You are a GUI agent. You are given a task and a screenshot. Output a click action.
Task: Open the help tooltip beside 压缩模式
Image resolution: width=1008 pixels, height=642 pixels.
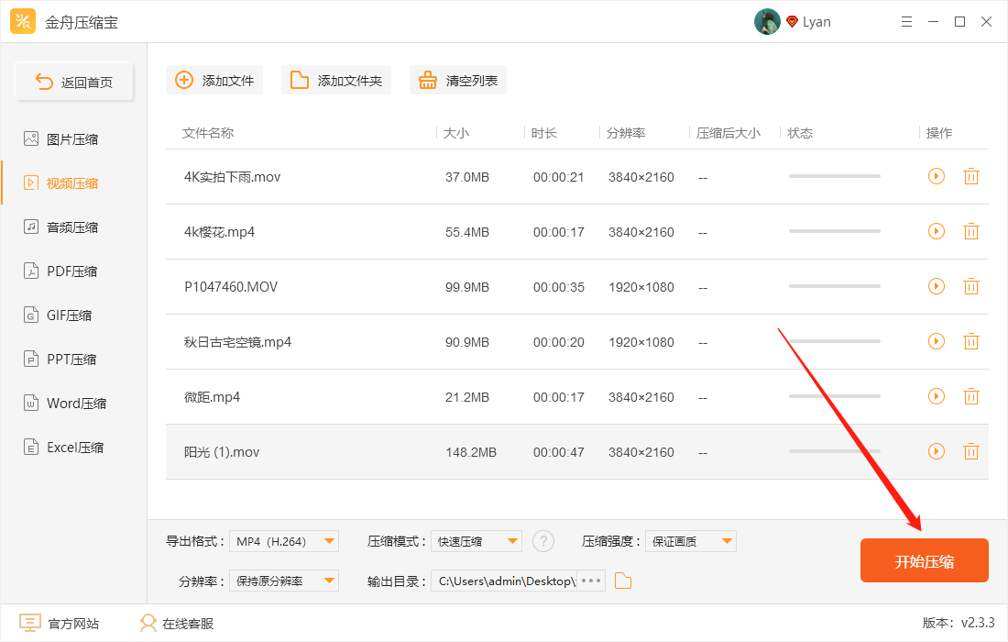[543, 541]
